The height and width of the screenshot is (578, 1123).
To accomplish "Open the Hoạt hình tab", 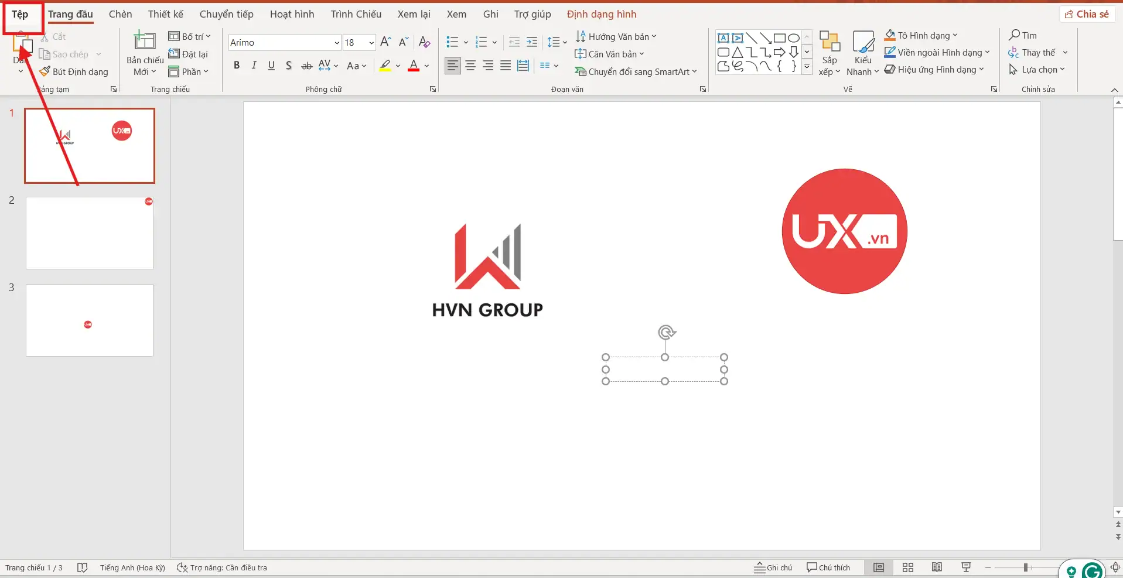I will pos(292,14).
